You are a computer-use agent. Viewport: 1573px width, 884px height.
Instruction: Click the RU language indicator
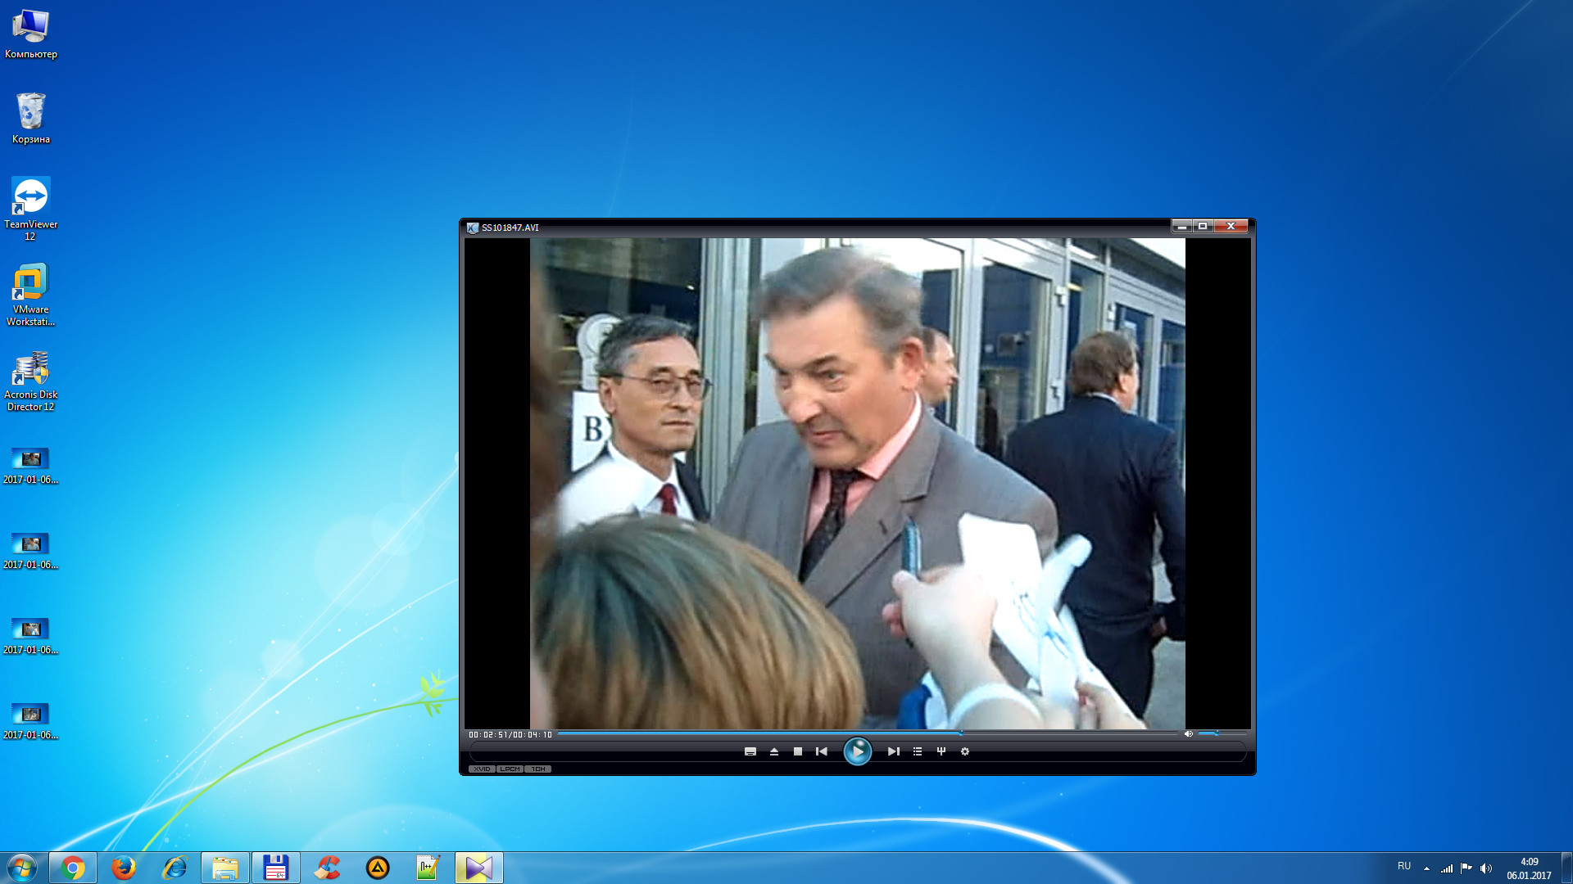point(1404,866)
